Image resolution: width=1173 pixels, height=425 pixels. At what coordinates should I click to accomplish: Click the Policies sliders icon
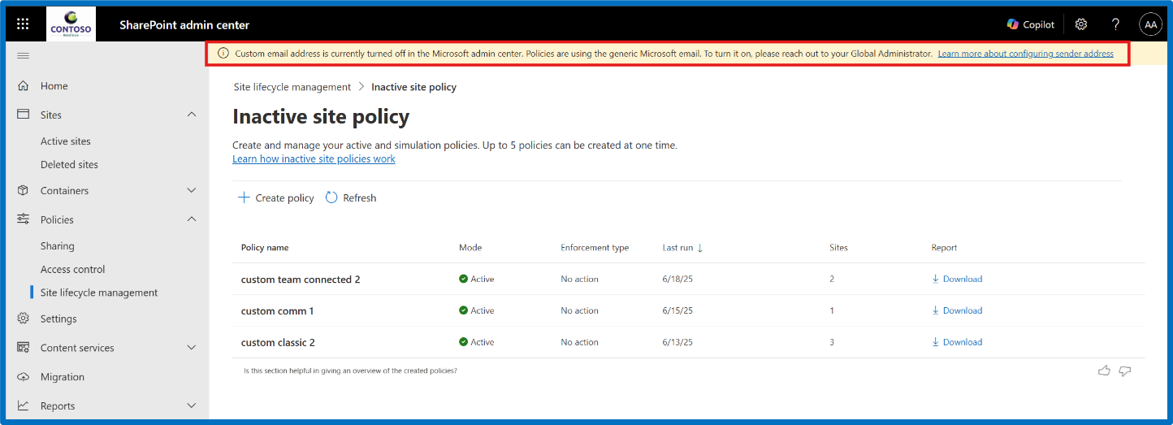pyautogui.click(x=23, y=219)
